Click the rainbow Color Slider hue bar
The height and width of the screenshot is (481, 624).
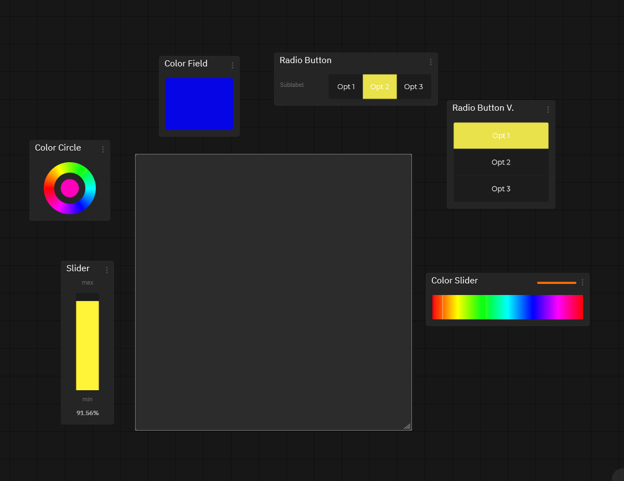pos(507,307)
